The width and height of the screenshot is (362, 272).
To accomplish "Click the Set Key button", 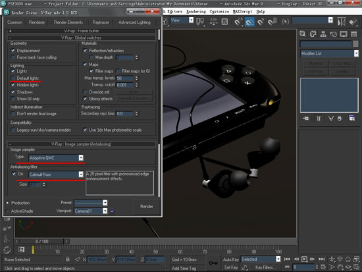I will pyautogui.click(x=231, y=267).
